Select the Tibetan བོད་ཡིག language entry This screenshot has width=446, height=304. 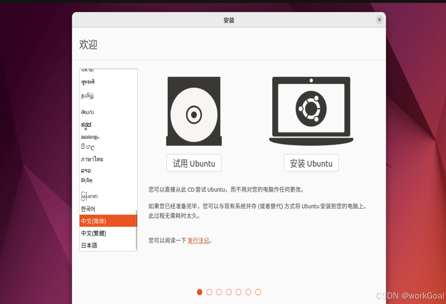click(108, 181)
